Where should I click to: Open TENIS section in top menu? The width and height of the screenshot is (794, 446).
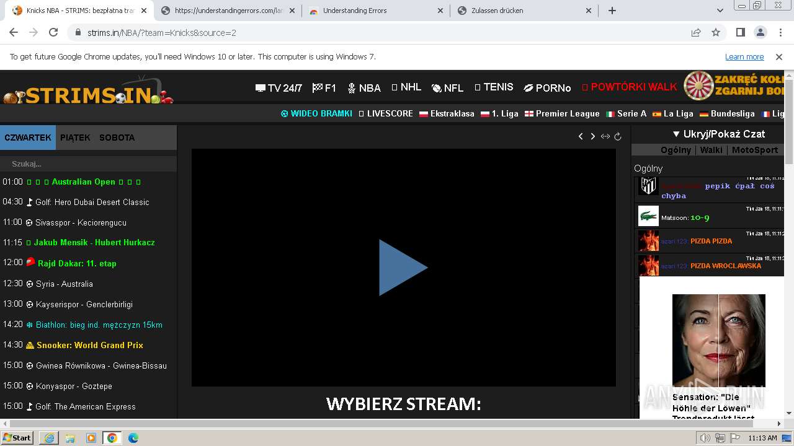(x=494, y=87)
